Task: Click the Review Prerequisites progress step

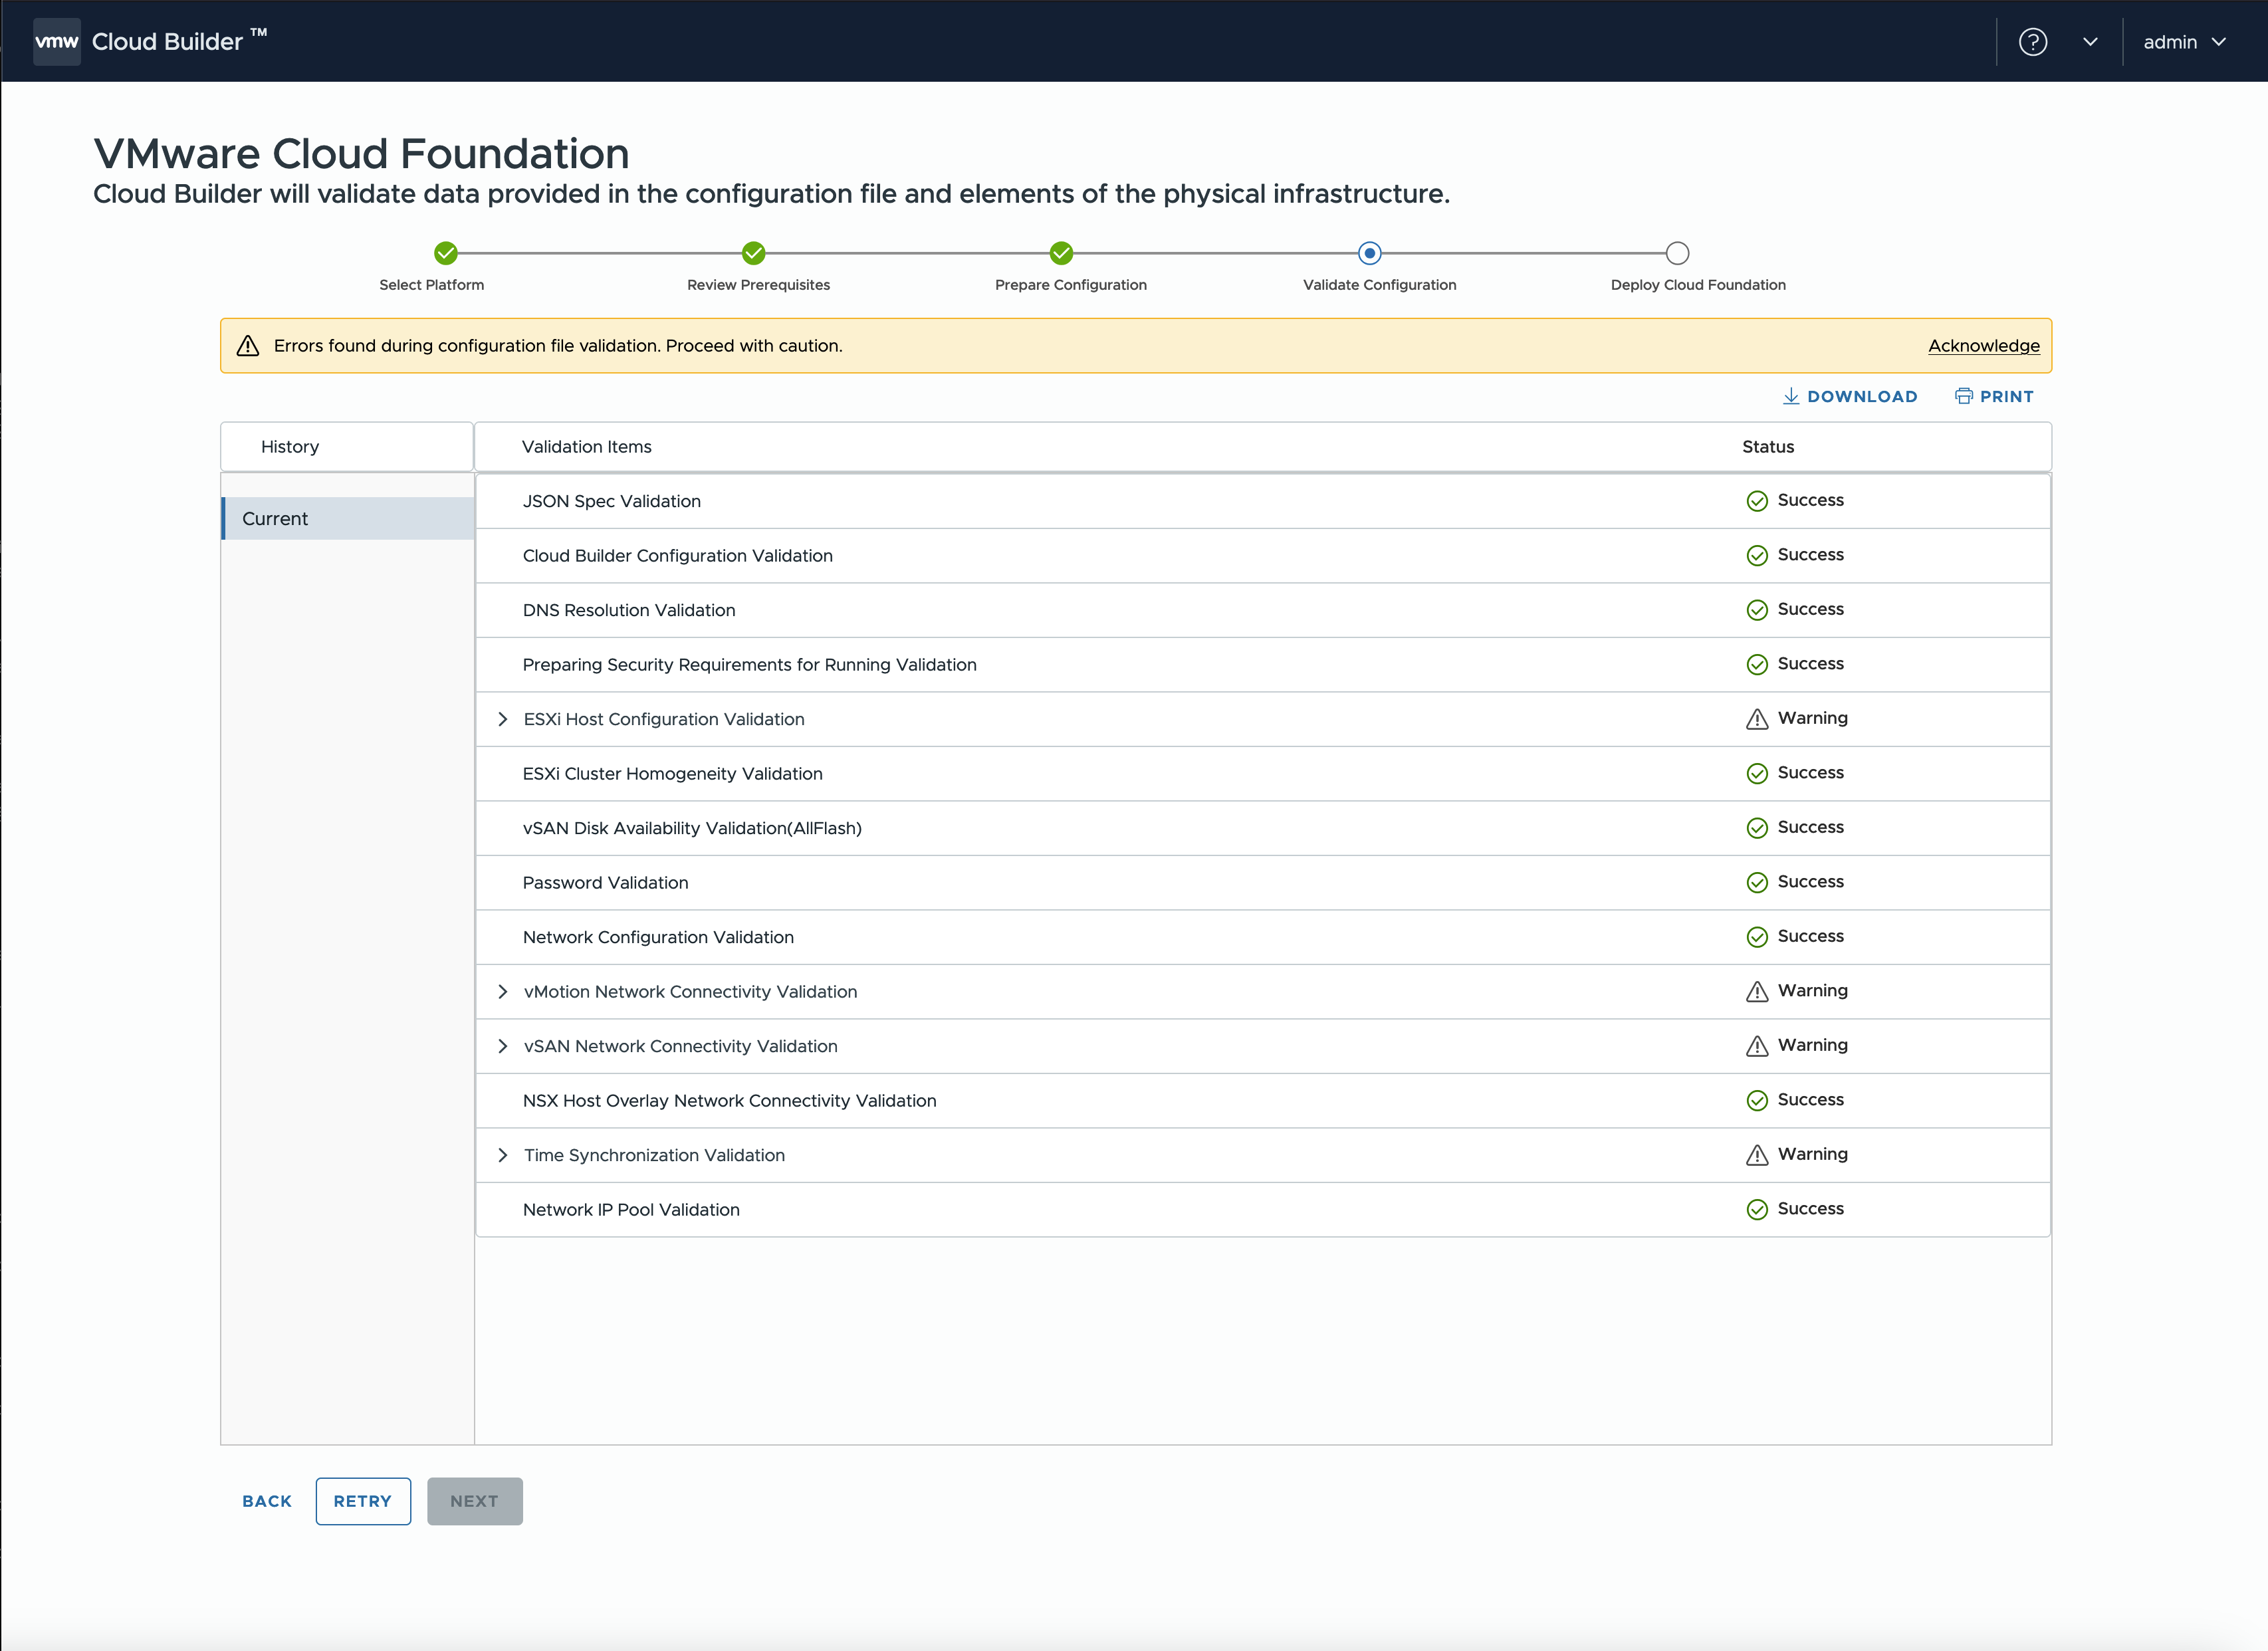Action: [x=754, y=253]
